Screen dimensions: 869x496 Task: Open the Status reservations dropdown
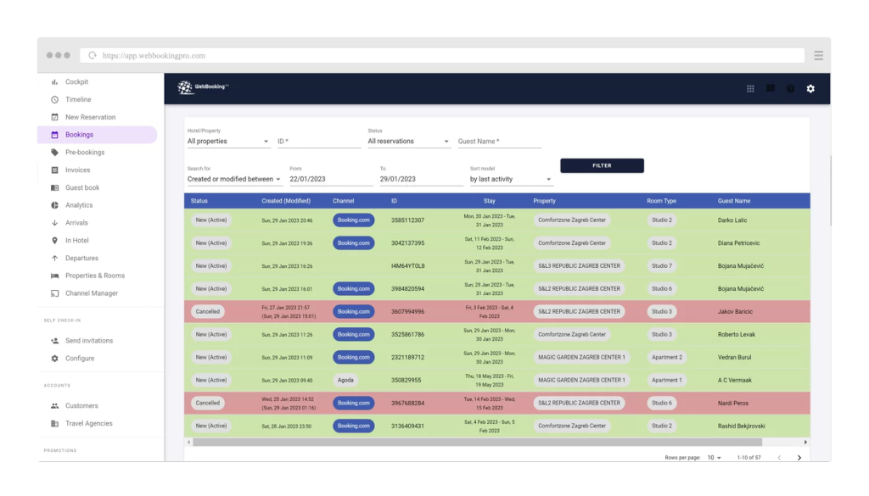[x=408, y=142]
